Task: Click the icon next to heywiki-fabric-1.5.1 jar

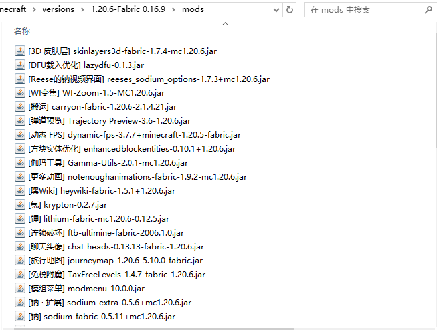Action: [x=19, y=190]
